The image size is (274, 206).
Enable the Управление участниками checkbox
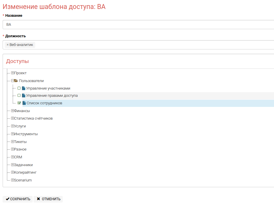click(19, 88)
